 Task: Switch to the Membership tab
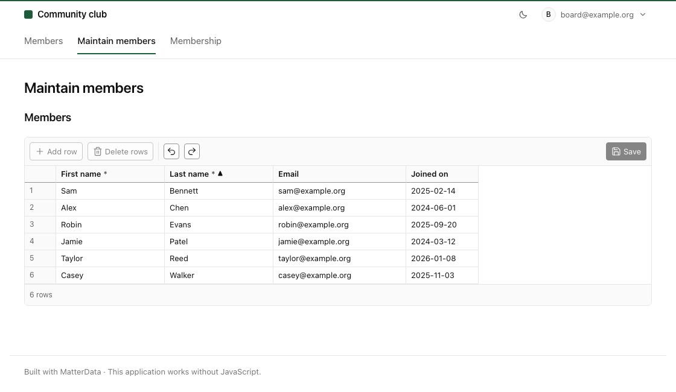pyautogui.click(x=196, y=41)
